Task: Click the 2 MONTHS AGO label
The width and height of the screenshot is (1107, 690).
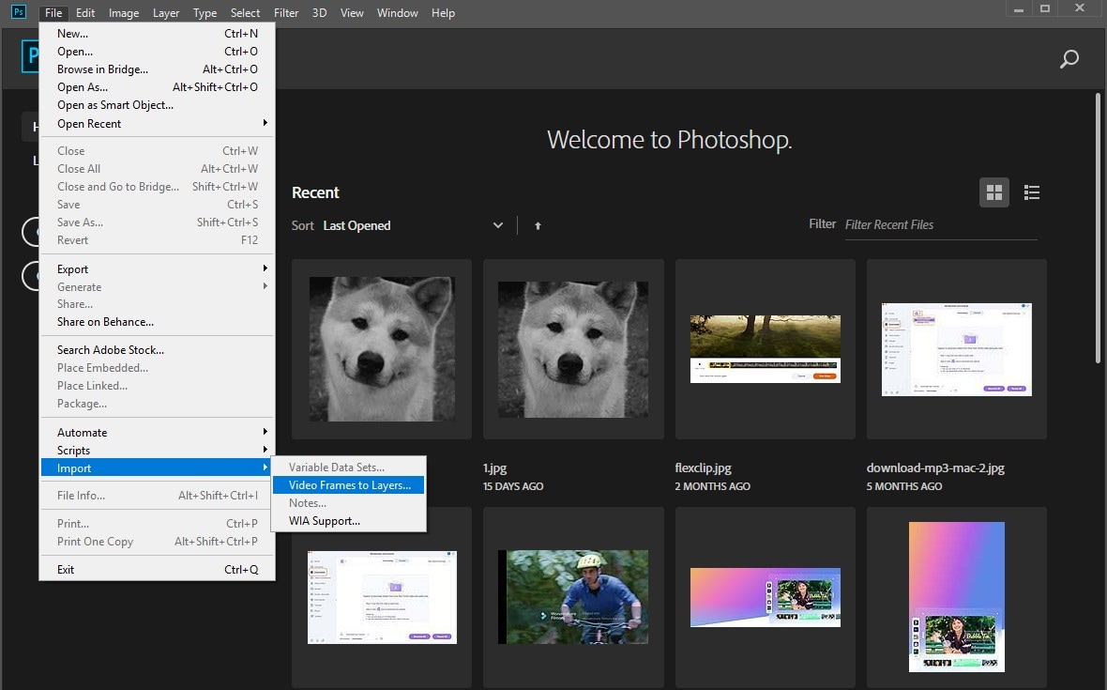Action: click(x=712, y=486)
